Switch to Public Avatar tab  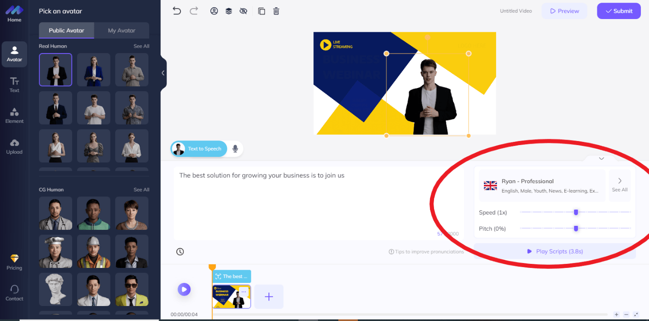pyautogui.click(x=67, y=30)
